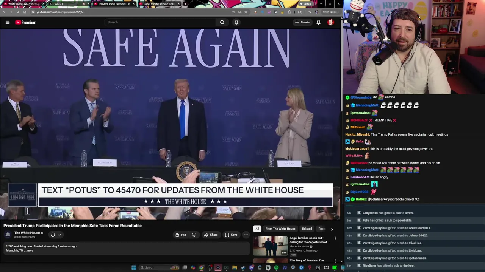Open the browser home page icon
485x272 pixels.
[25, 12]
